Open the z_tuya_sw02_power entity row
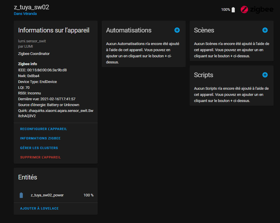 (x=56, y=195)
